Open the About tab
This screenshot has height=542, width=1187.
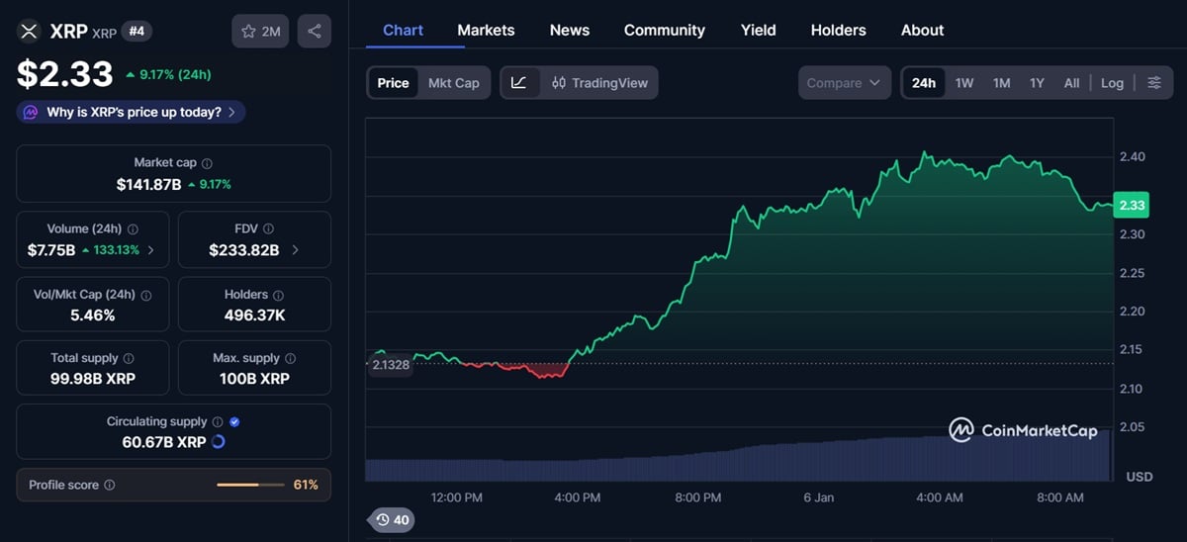(x=922, y=30)
